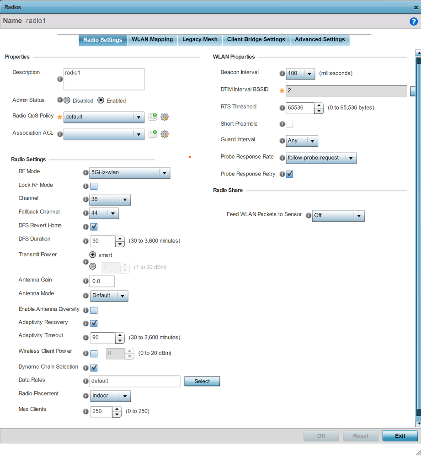Open the Feed WLAN Packets to Sensor dropdown

[338, 215]
